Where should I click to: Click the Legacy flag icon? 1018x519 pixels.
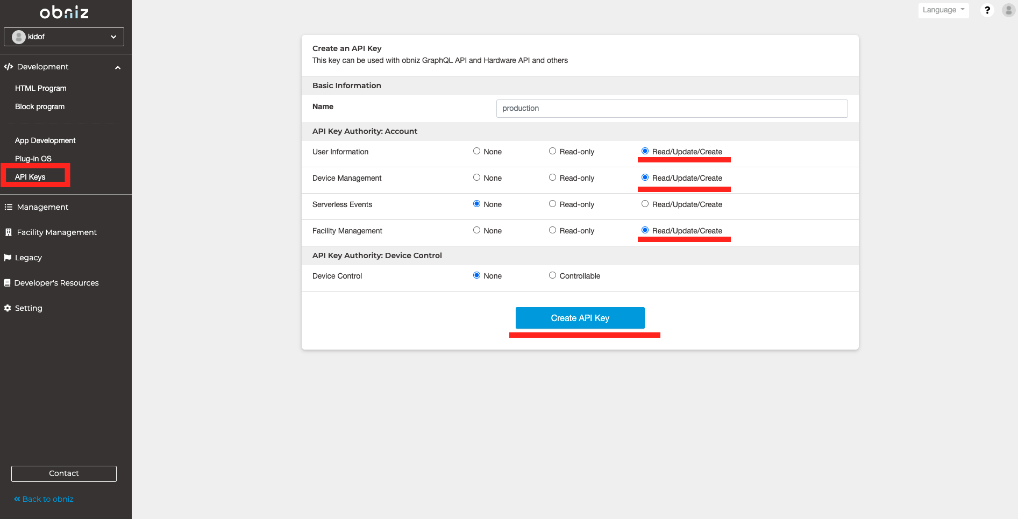pyautogui.click(x=8, y=258)
